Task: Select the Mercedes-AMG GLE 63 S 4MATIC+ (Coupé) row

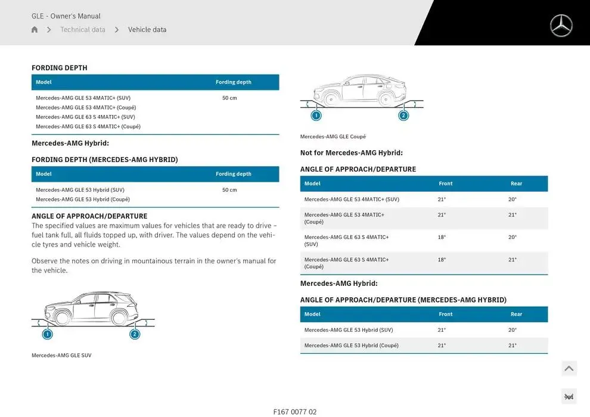Action: coord(346,263)
